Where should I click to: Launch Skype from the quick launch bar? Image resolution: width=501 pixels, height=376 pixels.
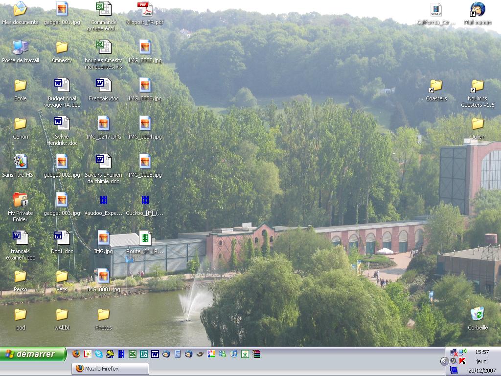99,354
